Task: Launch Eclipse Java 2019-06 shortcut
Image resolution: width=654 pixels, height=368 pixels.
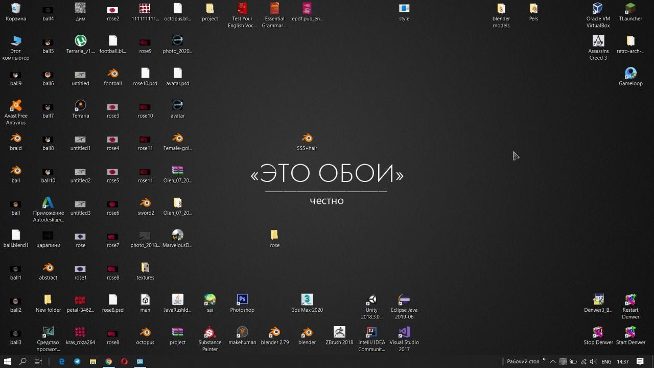Action: coord(404,307)
